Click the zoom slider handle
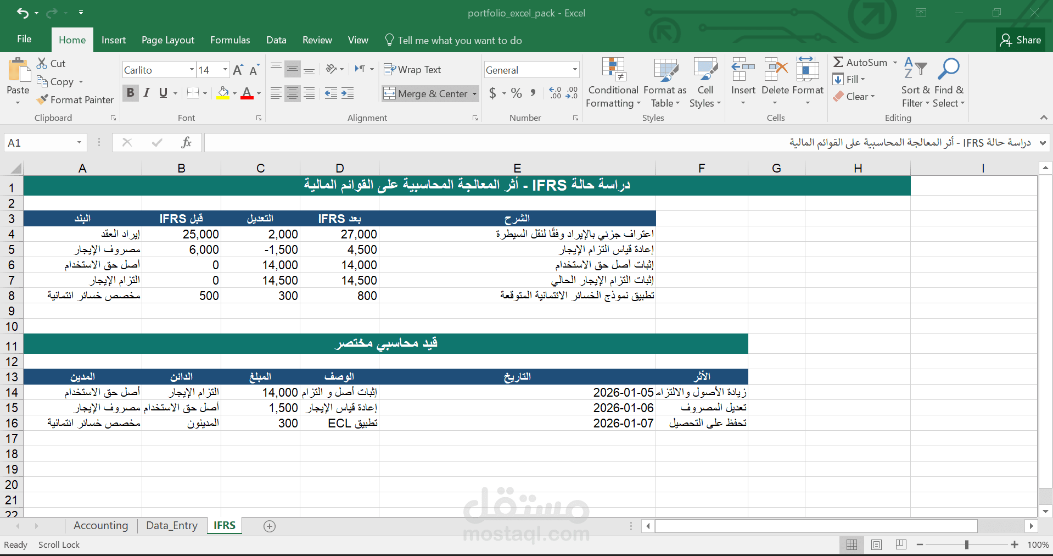Image resolution: width=1053 pixels, height=556 pixels. click(x=966, y=544)
